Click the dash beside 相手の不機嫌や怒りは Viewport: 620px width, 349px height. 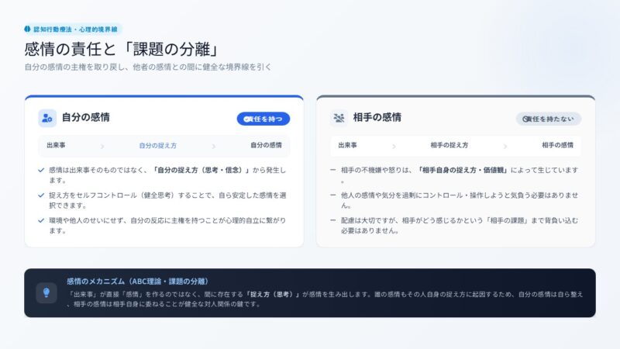point(333,170)
